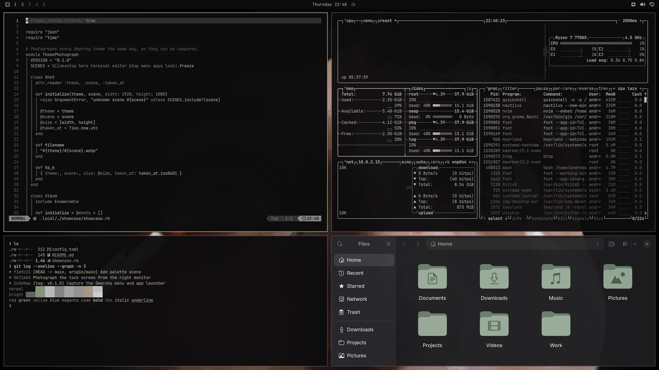Open the search in Files window

(340, 244)
